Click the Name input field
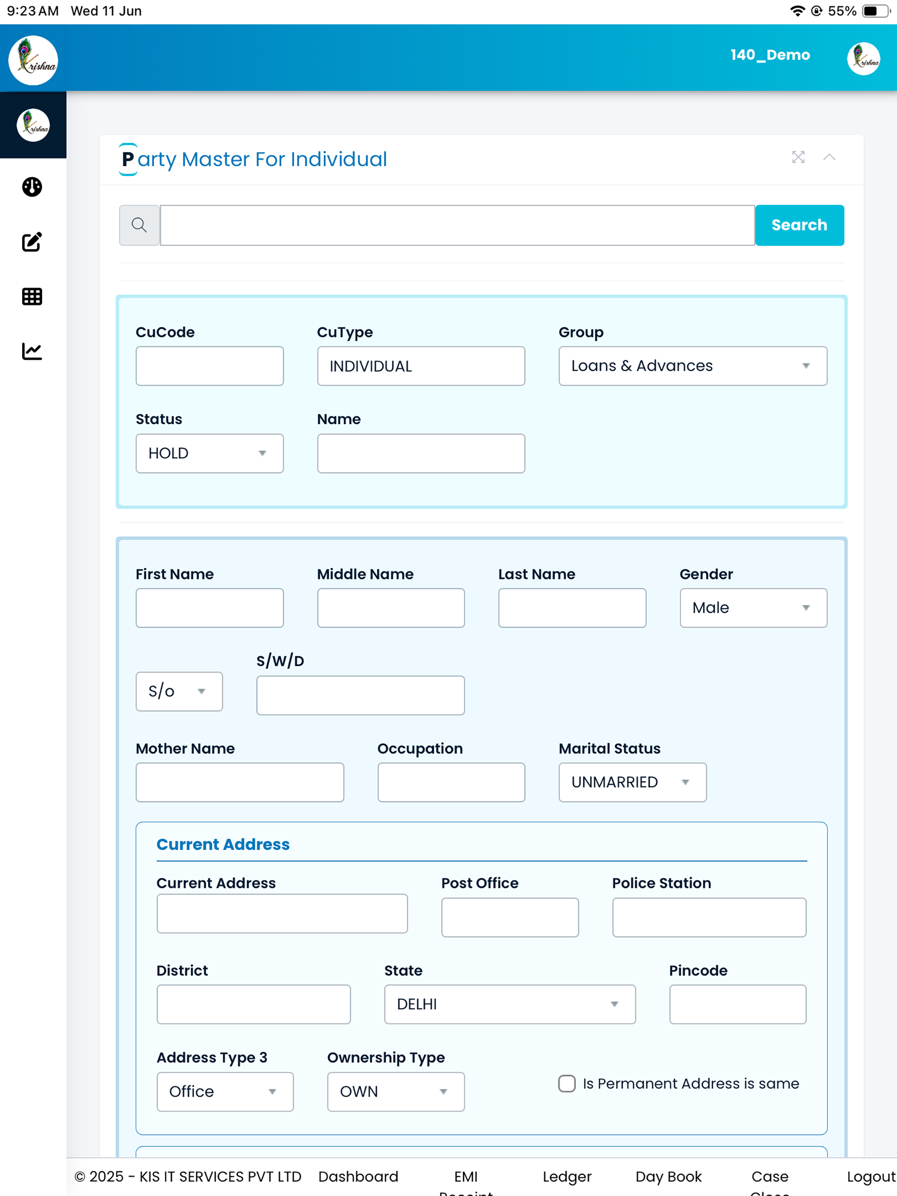The image size is (897, 1196). (x=421, y=453)
